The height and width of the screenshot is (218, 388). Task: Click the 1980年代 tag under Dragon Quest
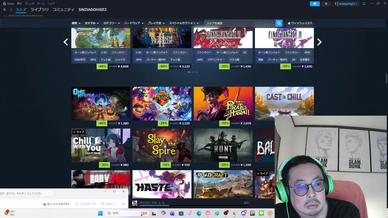click(x=80, y=60)
